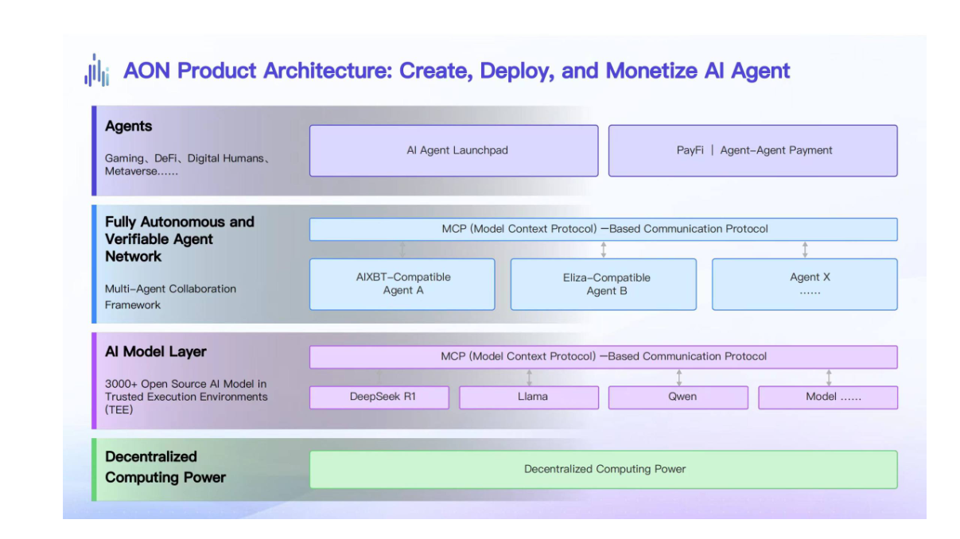Click the Agent X box
This screenshot has height=539, width=960.
point(804,284)
